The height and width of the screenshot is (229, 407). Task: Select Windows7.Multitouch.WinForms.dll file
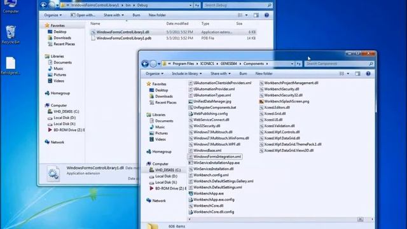point(219,138)
